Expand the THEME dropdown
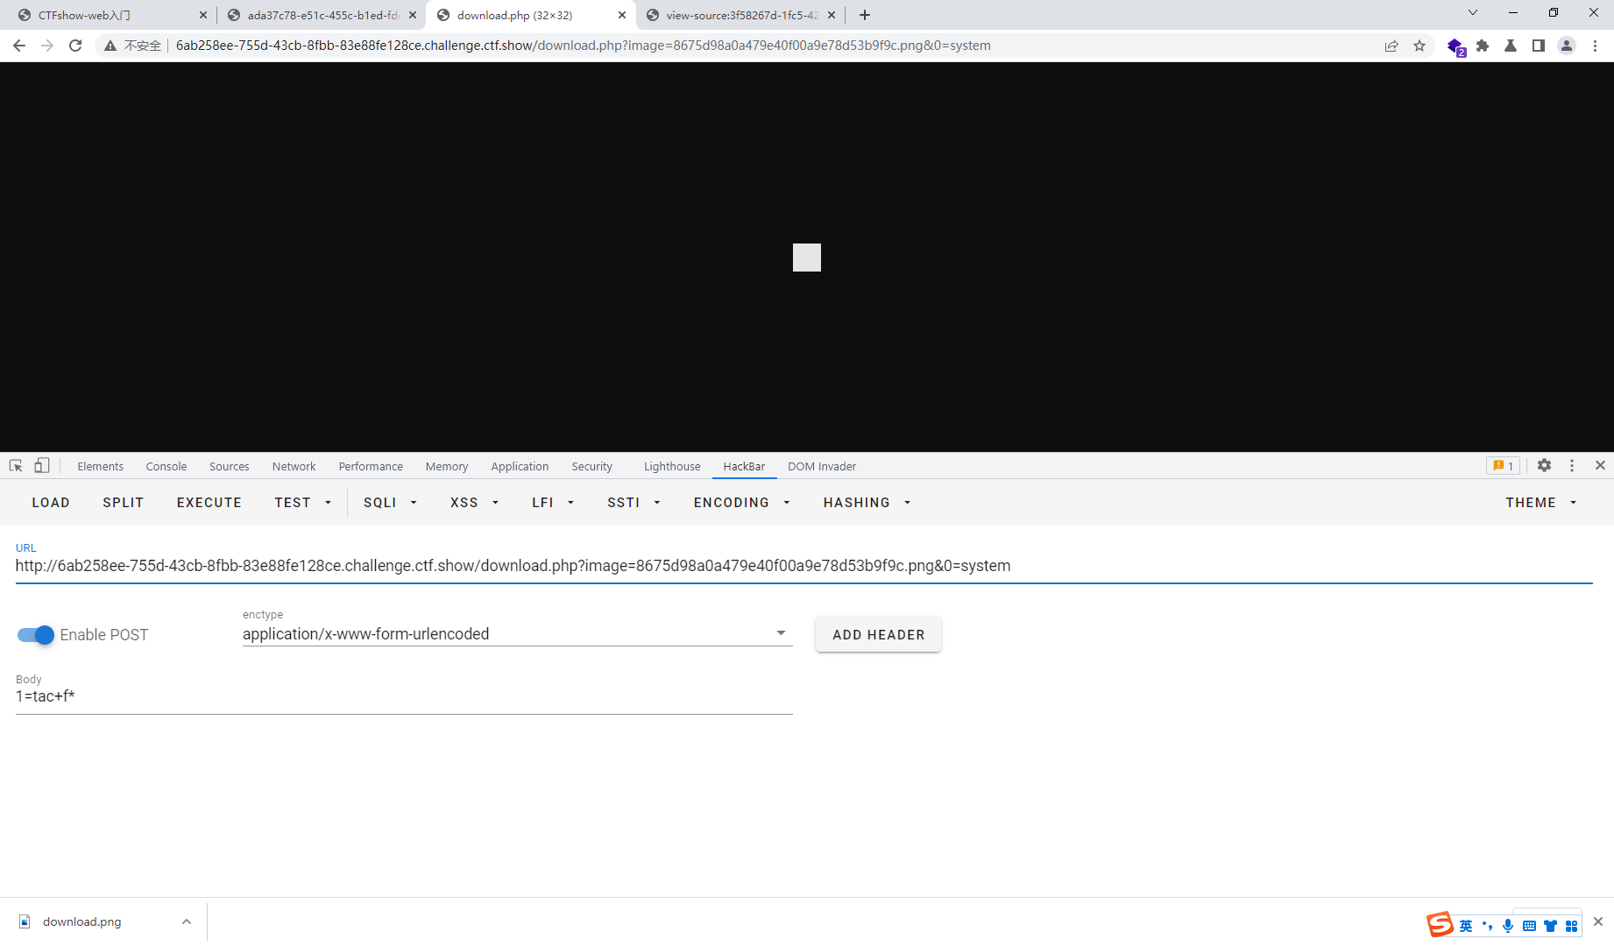1614x946 pixels. (1541, 503)
